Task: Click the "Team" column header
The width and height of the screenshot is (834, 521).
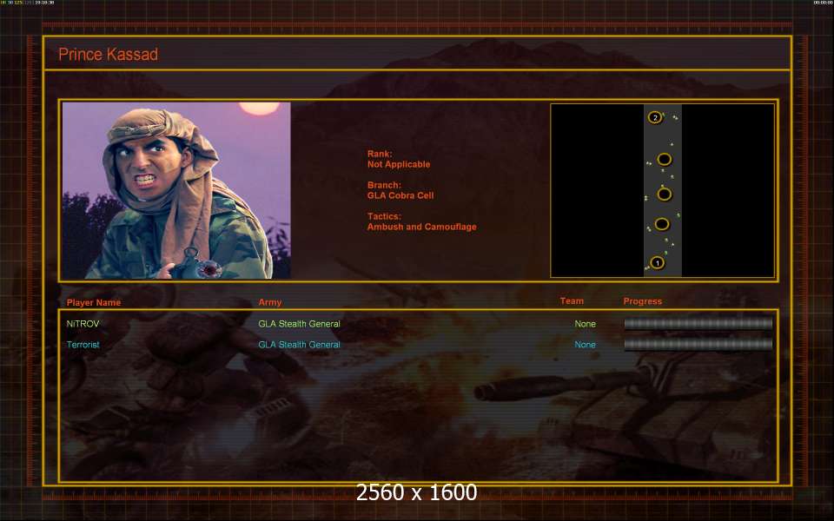Action: pyautogui.click(x=572, y=301)
